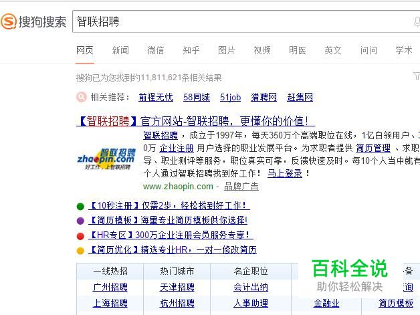Open the 广州招聘 link
The image size is (420, 315).
tap(110, 287)
